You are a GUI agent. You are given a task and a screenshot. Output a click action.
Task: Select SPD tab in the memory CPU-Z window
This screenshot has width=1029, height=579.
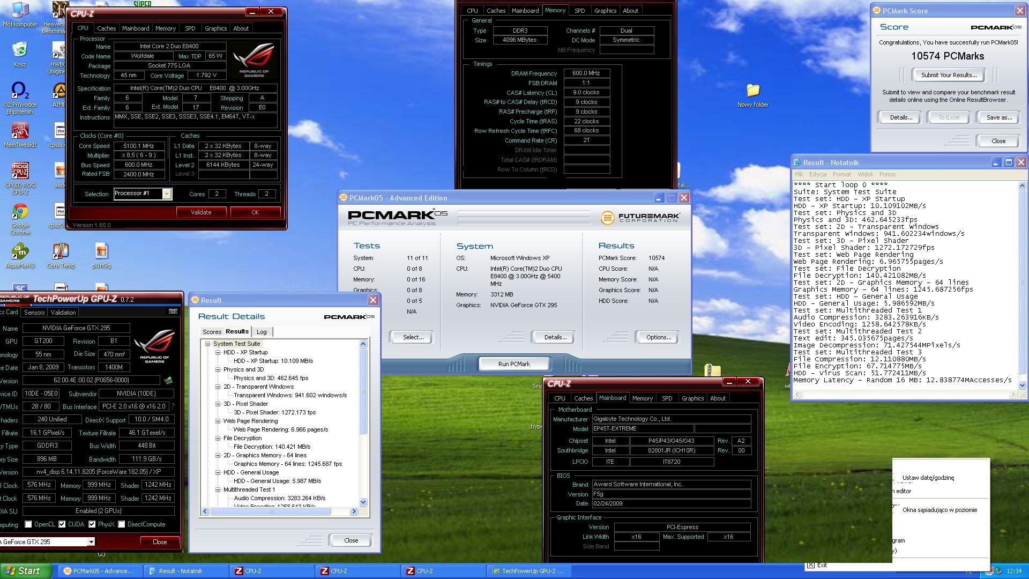579,11
